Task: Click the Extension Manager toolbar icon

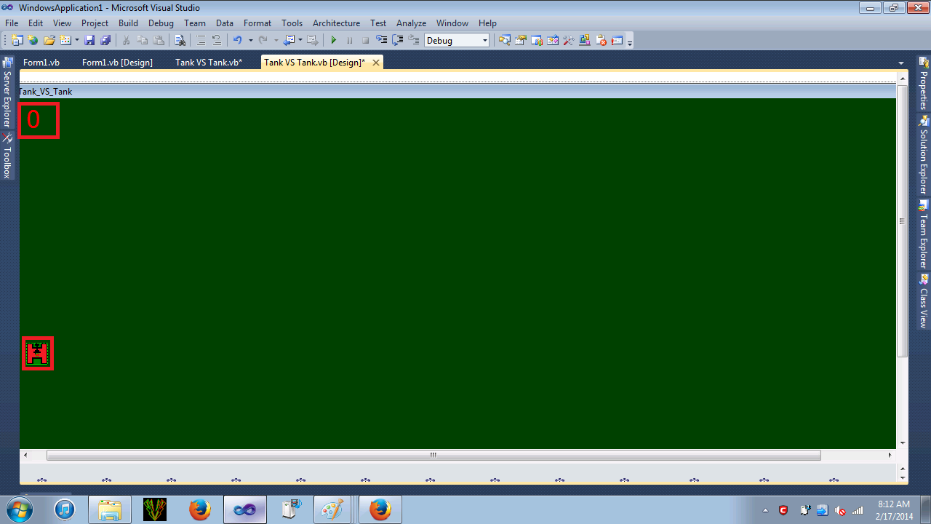Action: tap(585, 41)
